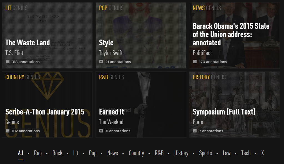Click the T.S. Eliot author name

pyautogui.click(x=14, y=53)
